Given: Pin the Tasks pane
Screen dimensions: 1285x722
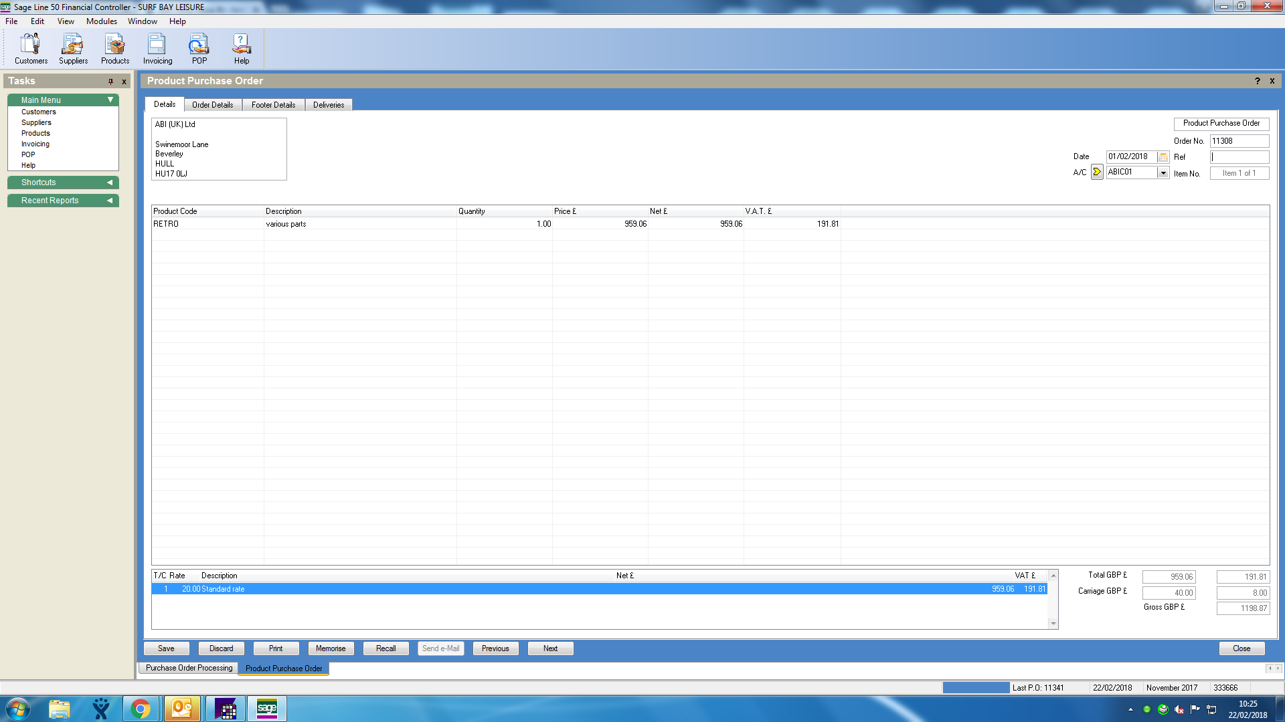Looking at the screenshot, I should click(110, 82).
